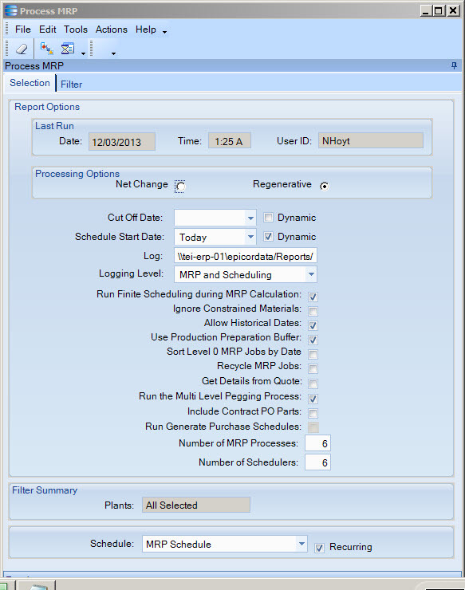This screenshot has height=590, width=465.
Task: Select the Regenerative radio button
Action: point(324,186)
